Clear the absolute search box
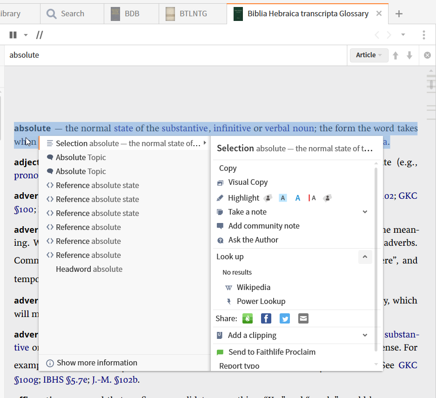 [x=427, y=55]
